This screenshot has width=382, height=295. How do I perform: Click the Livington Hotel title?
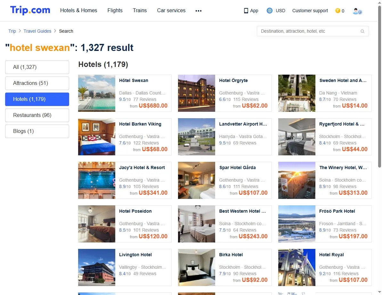[x=135, y=255]
